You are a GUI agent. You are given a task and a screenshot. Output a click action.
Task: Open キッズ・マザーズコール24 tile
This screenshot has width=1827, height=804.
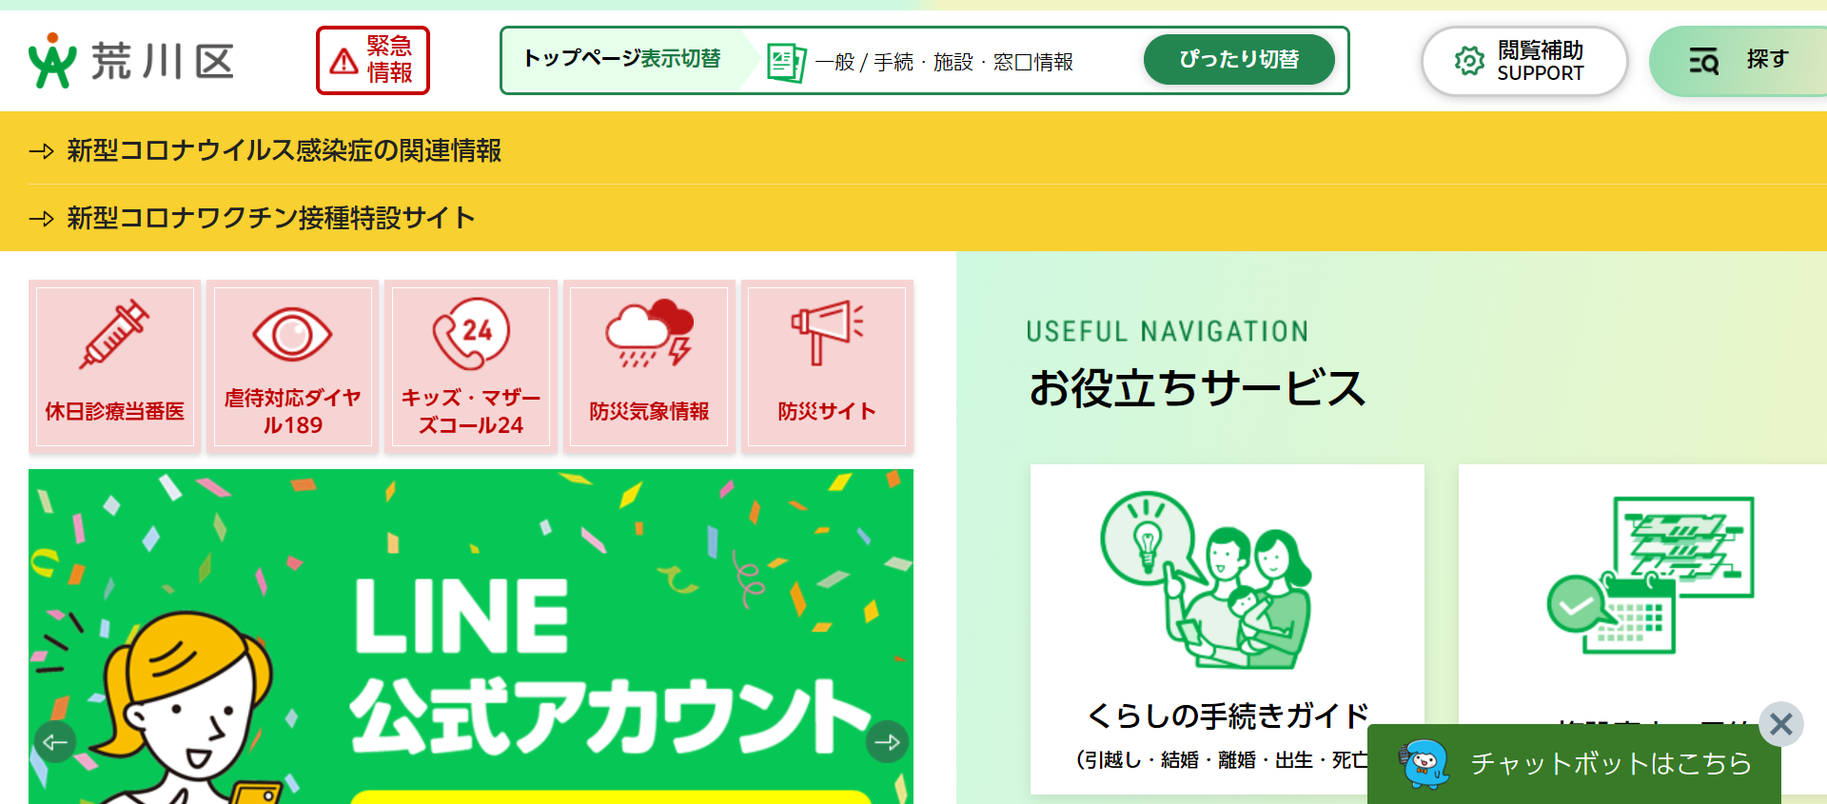tap(471, 366)
